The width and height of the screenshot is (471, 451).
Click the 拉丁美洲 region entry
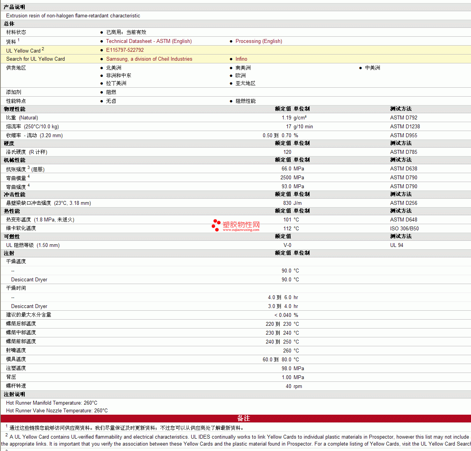coord(116,83)
